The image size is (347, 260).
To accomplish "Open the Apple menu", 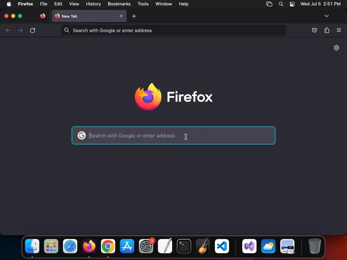I will (x=9, y=4).
